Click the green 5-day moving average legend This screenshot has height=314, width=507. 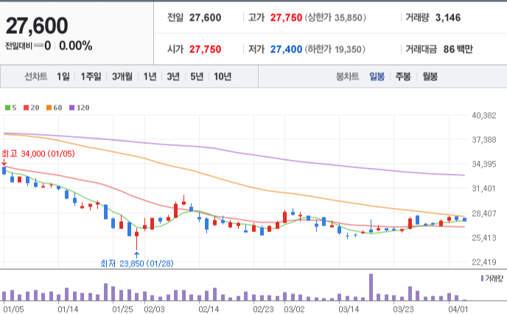pyautogui.click(x=10, y=108)
